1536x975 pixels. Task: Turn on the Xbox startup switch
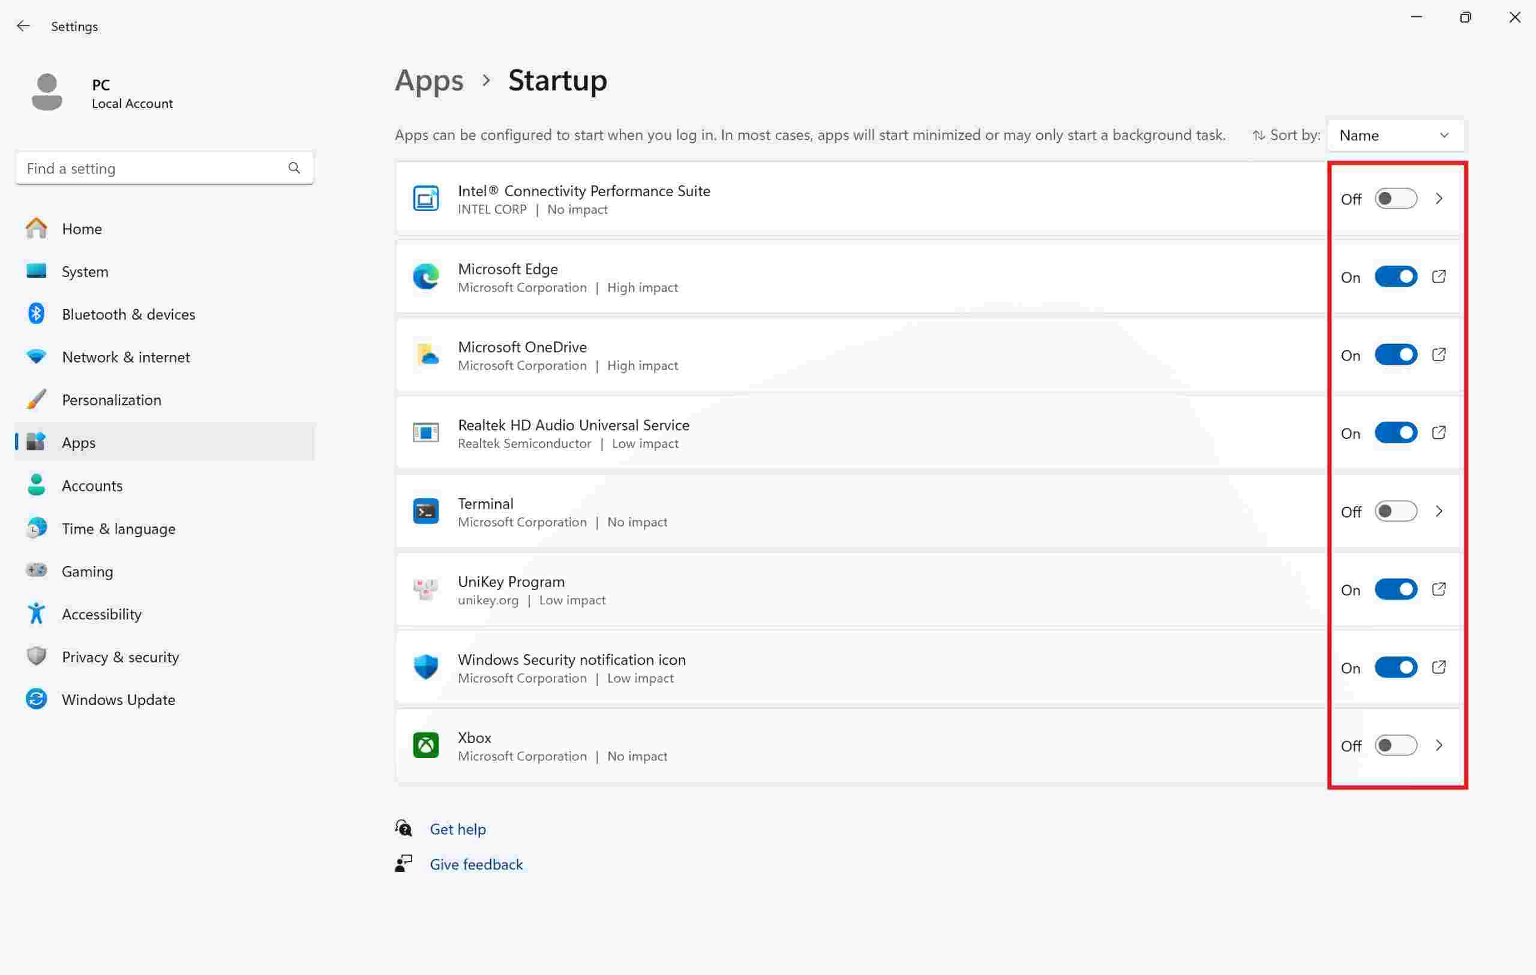click(1395, 745)
